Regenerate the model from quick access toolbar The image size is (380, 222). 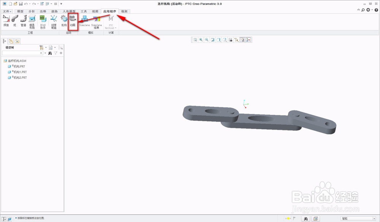coord(42,4)
